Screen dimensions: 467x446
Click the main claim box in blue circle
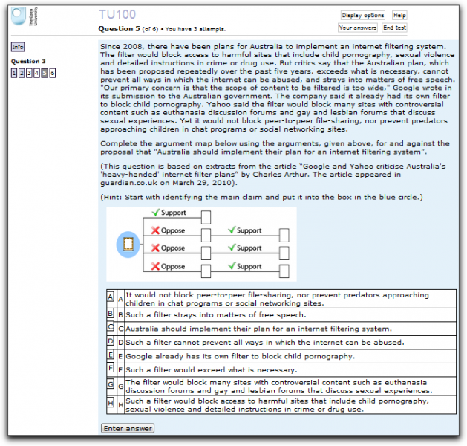point(128,243)
